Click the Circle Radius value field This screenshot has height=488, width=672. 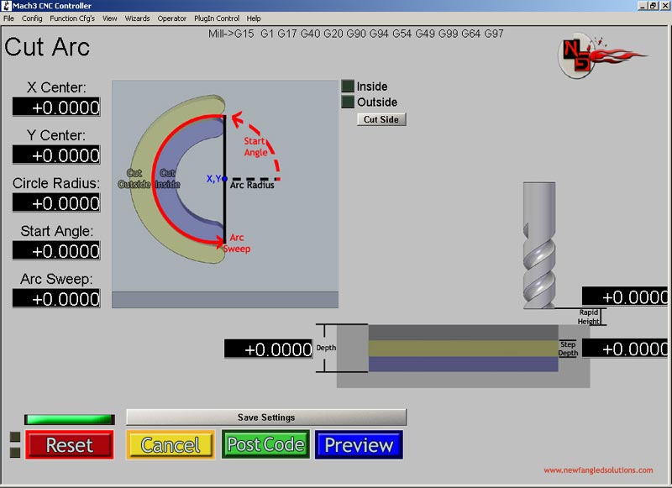(x=56, y=203)
